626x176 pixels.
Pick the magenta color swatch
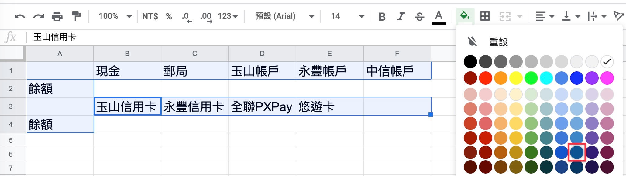(607, 78)
